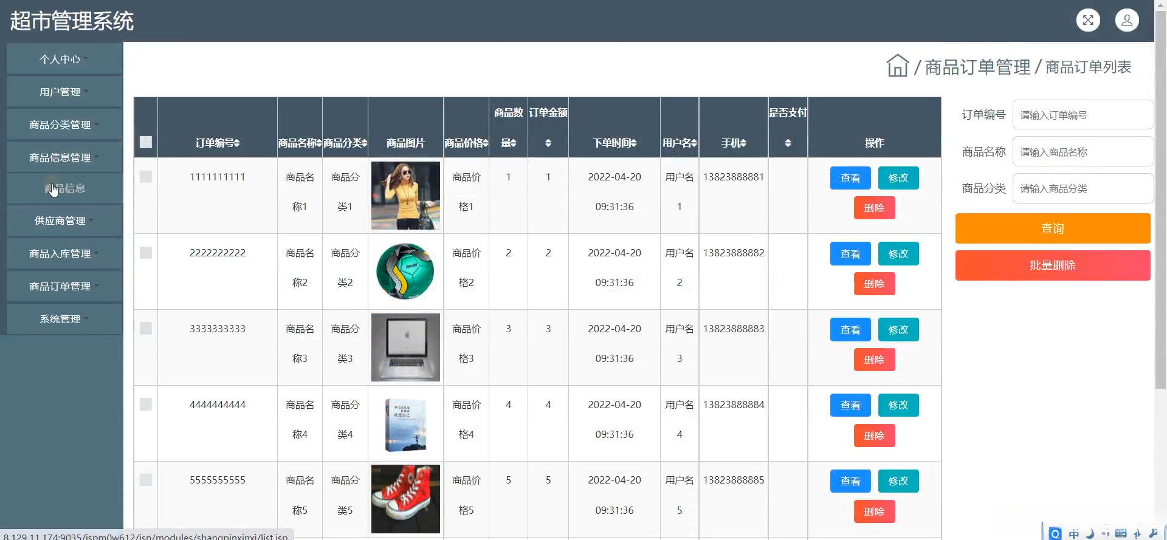Screen dimensions: 1167x540
Task: Tick the checkbox for order 5555555555
Action: 146,480
